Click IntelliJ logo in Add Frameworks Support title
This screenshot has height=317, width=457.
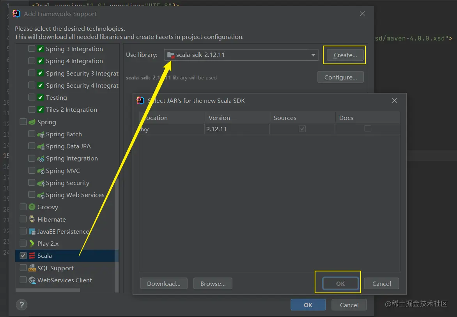(16, 14)
